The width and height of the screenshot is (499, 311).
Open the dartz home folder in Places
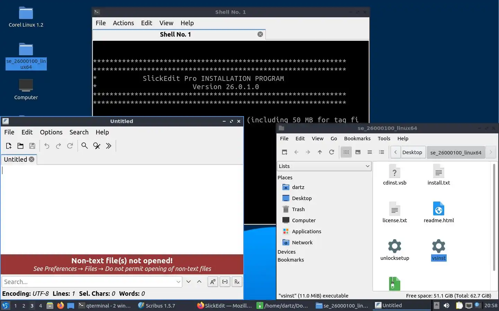(x=298, y=187)
